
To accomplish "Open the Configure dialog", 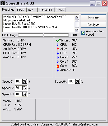I will (93, 25).
